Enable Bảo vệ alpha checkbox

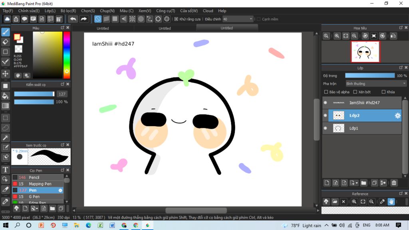(x=326, y=92)
